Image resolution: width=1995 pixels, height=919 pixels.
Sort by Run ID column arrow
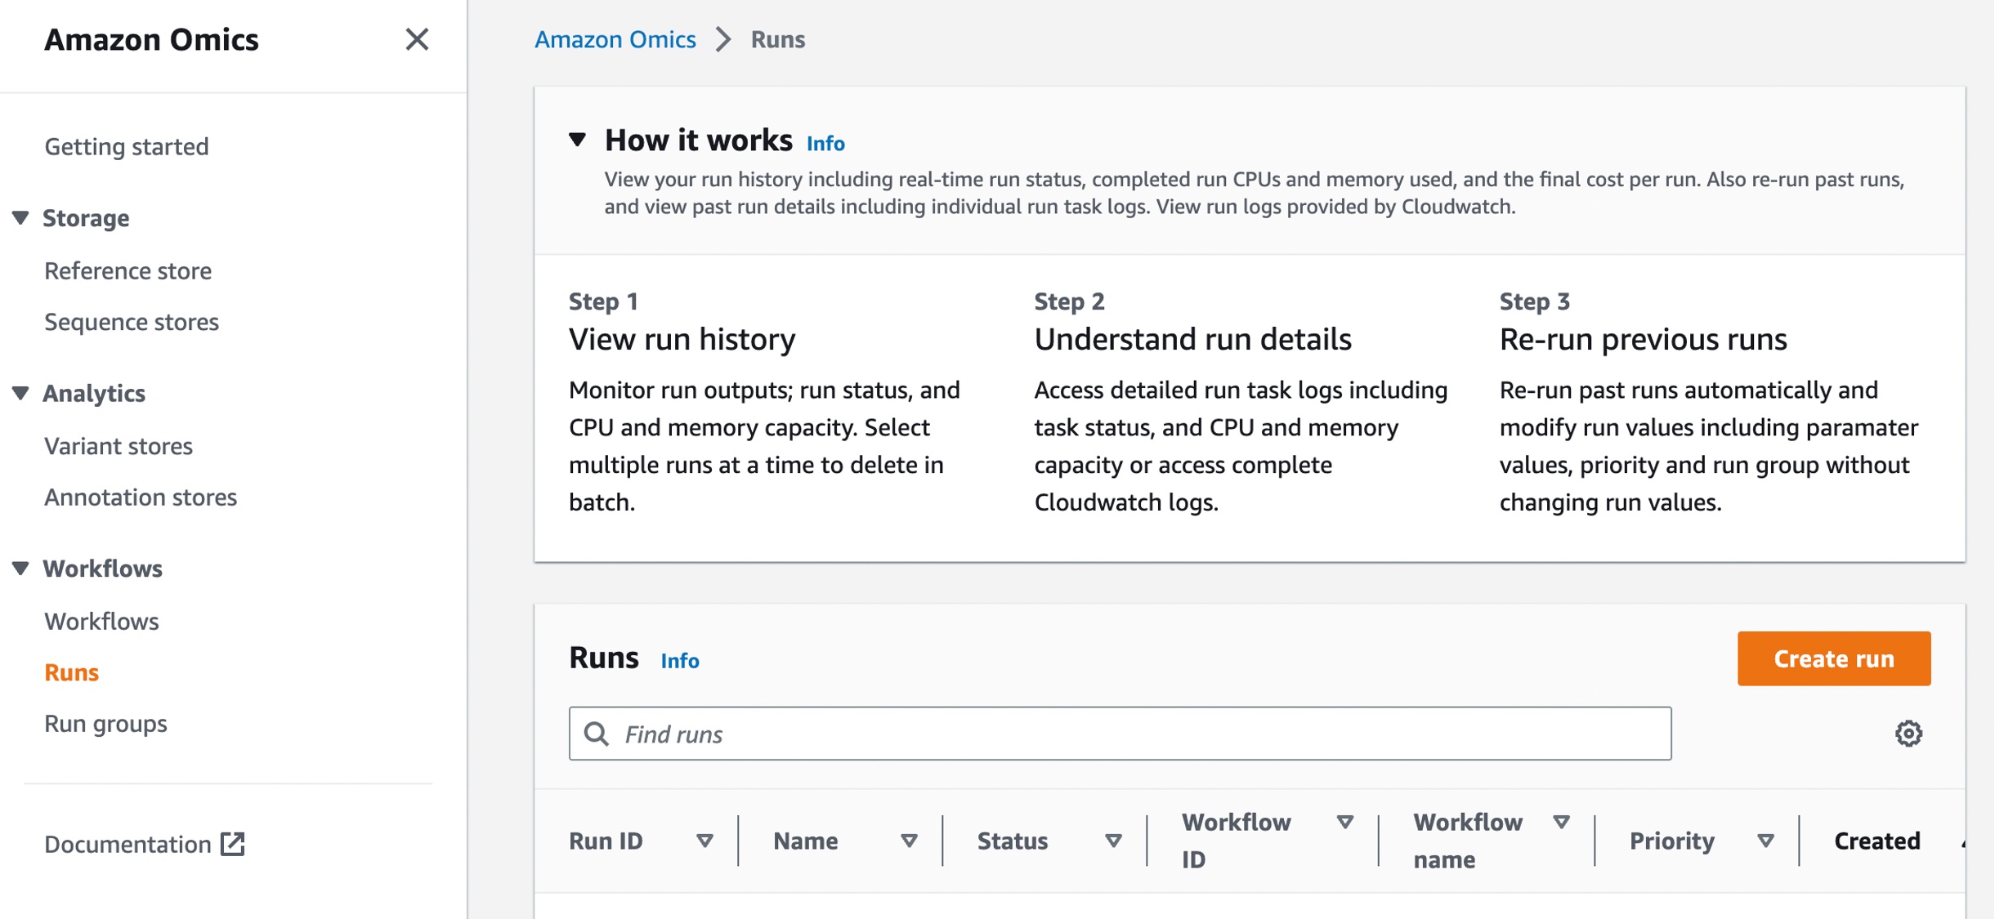[x=705, y=841]
